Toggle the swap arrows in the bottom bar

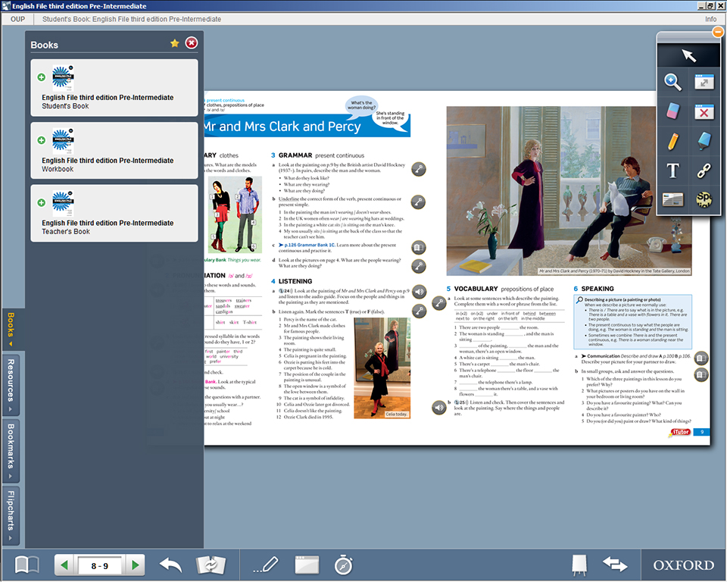615,565
